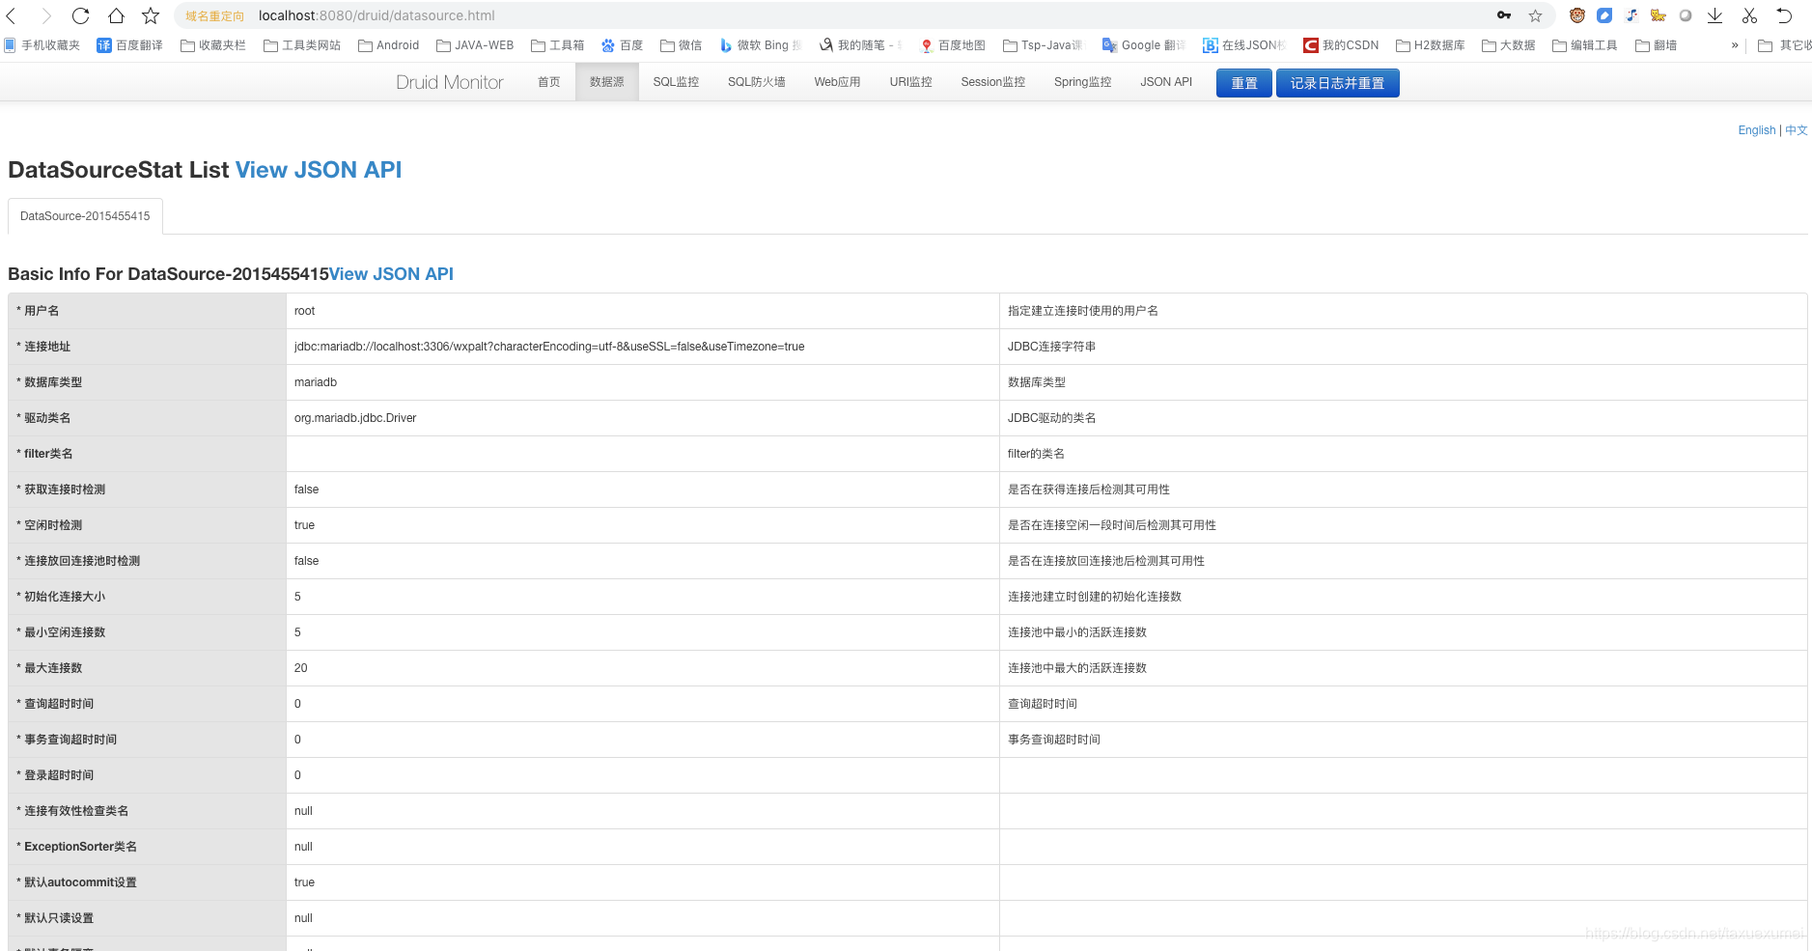Click the yellow cat extension icon
This screenshot has width=1812, height=951.
[1657, 15]
